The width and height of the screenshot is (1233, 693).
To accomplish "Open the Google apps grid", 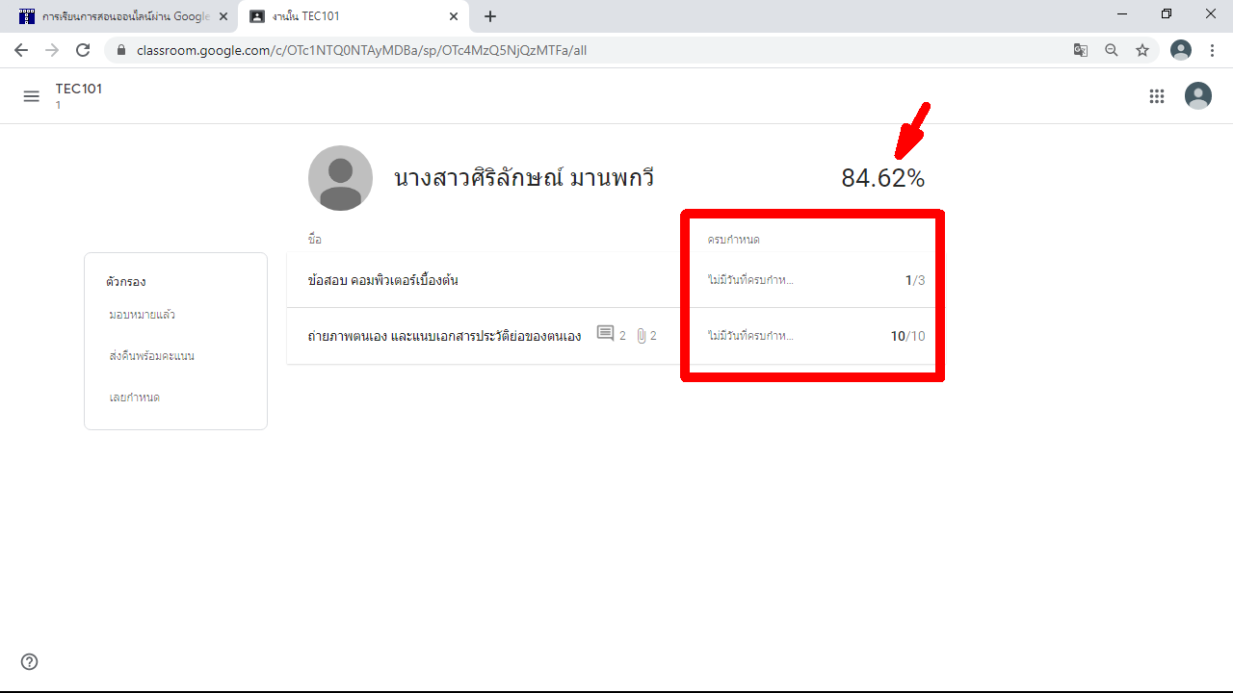I will [1157, 96].
